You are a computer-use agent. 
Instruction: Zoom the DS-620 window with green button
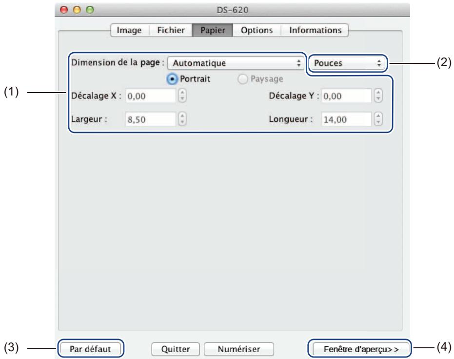(x=90, y=10)
